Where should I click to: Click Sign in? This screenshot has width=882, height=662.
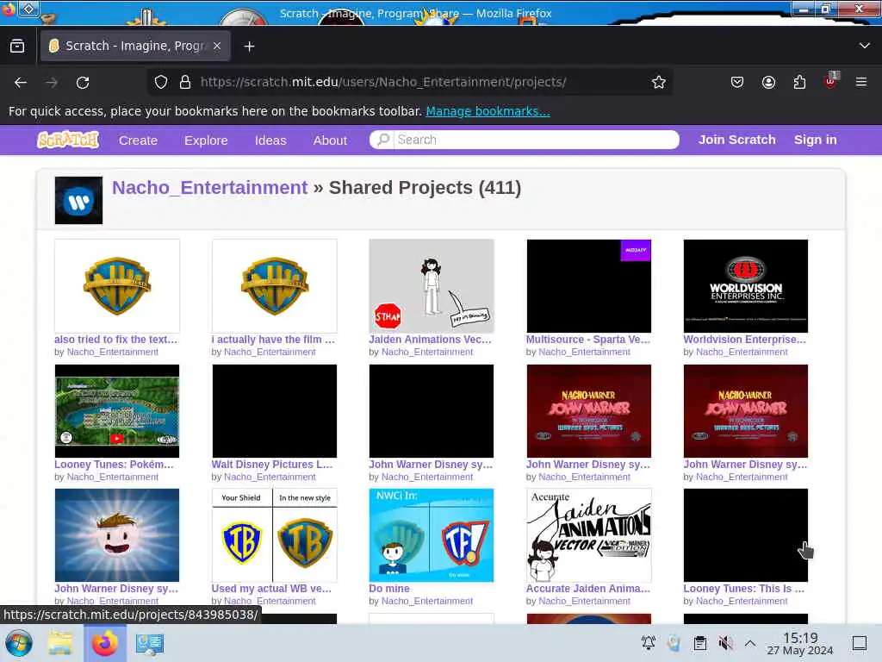point(815,140)
